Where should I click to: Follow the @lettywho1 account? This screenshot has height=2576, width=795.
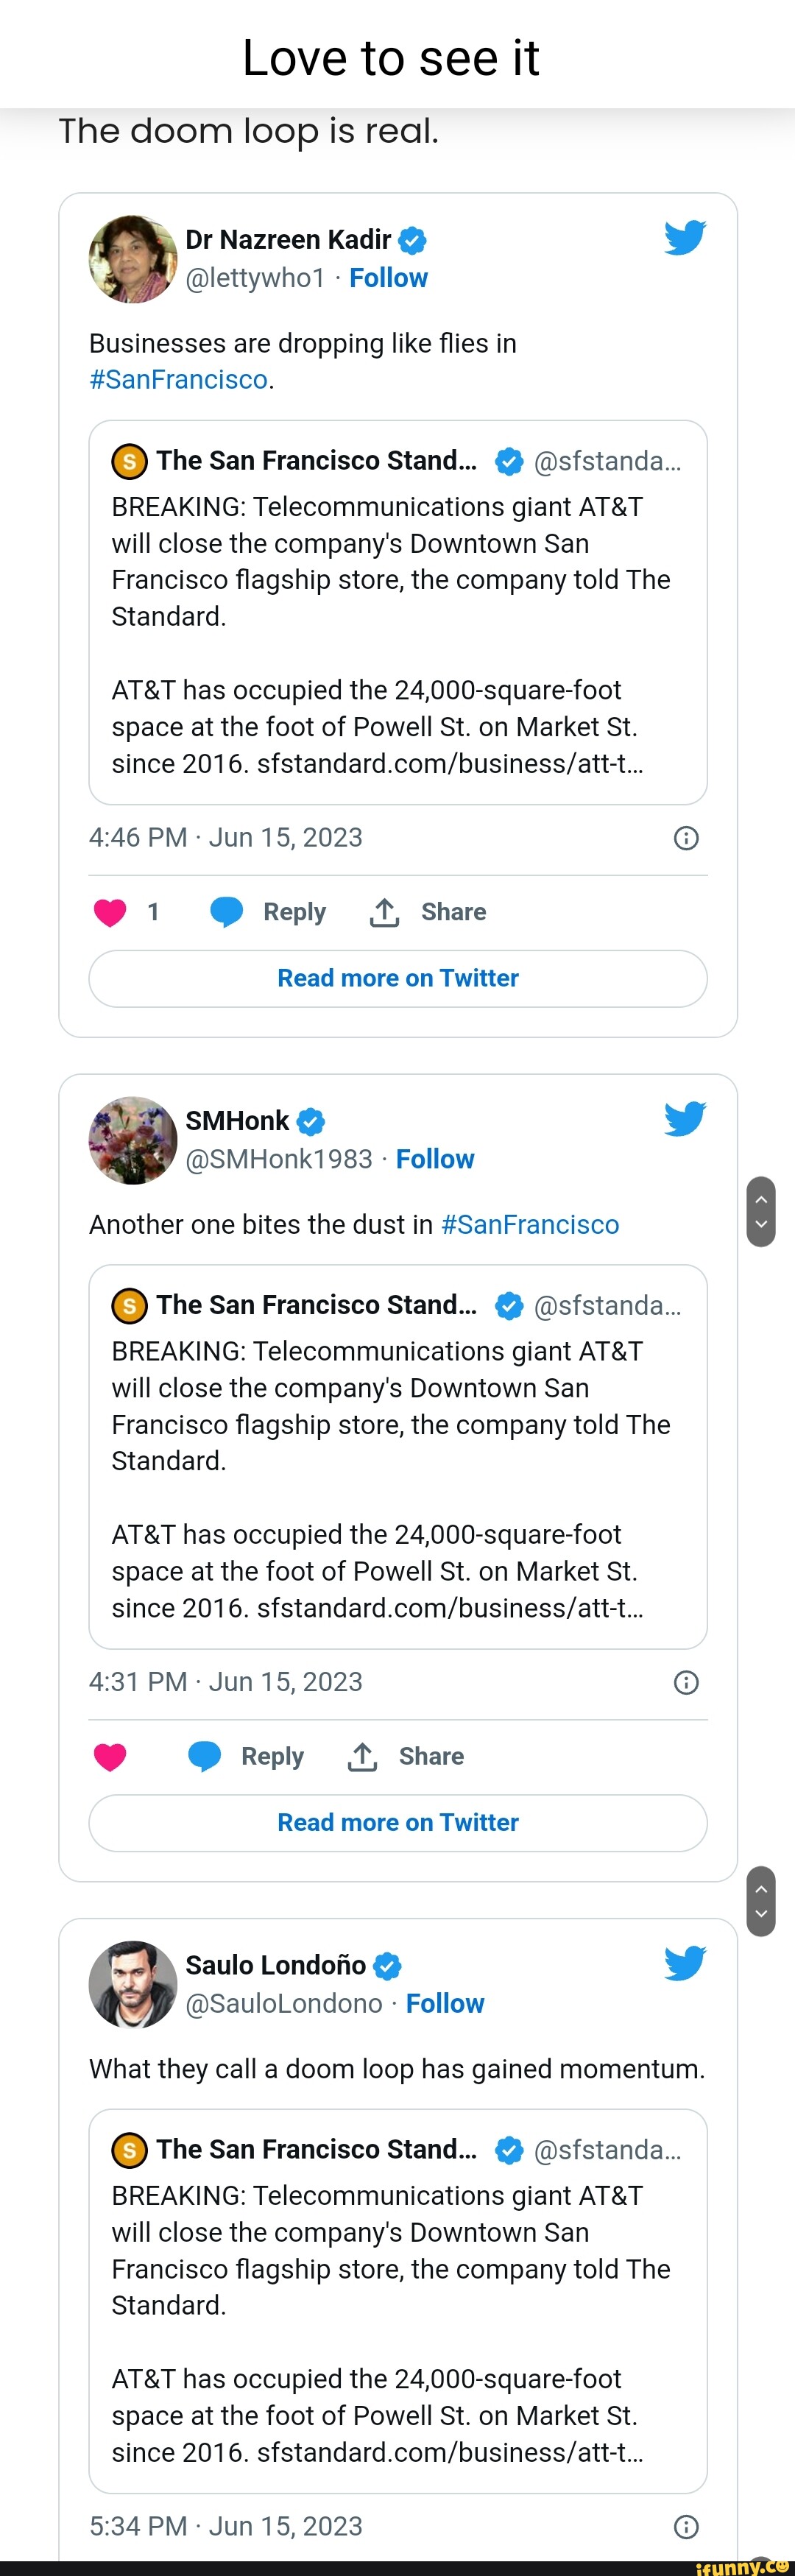tap(388, 278)
